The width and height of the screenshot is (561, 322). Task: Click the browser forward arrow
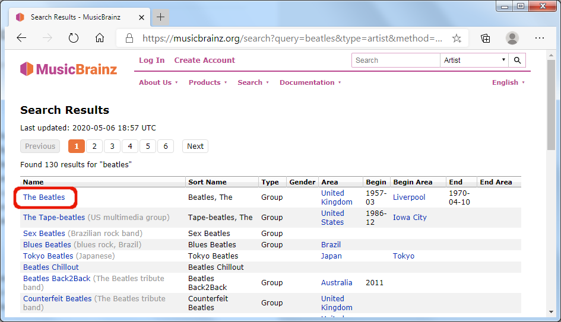tap(47, 38)
